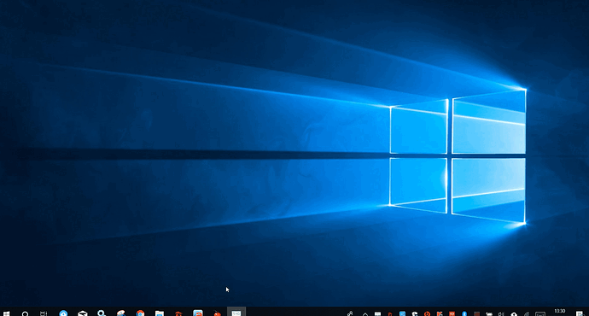
Task: Launch the blue cloud app in taskbar
Action: [x=63, y=313]
